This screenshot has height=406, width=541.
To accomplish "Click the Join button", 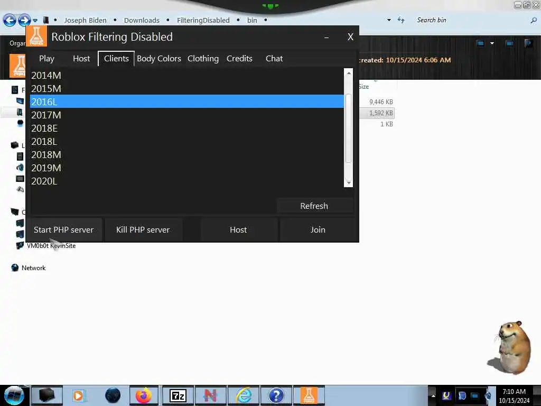I will point(318,229).
